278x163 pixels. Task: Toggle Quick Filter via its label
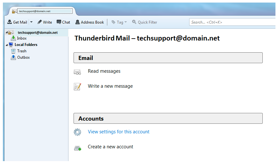coord(147,22)
